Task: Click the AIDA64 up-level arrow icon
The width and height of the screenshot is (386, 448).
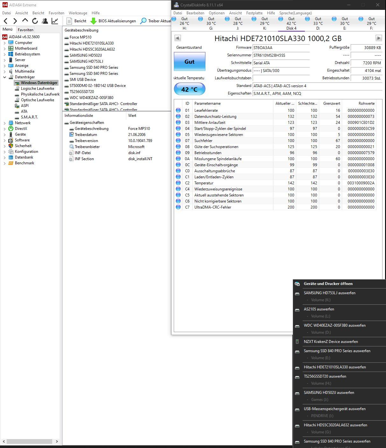Action: click(25, 21)
